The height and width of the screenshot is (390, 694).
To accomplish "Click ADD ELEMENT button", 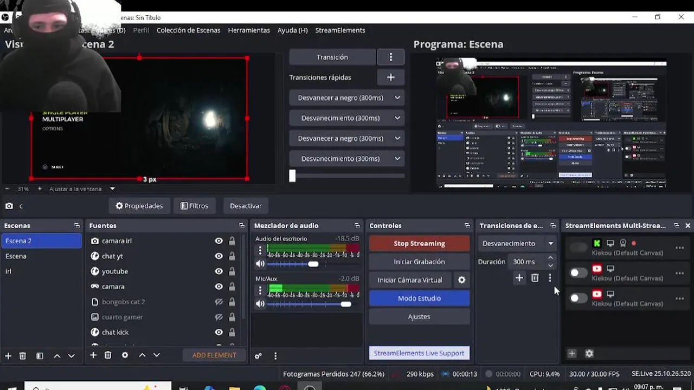I will pyautogui.click(x=214, y=355).
